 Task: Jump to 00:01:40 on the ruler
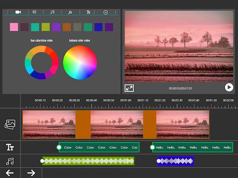(x=194, y=101)
